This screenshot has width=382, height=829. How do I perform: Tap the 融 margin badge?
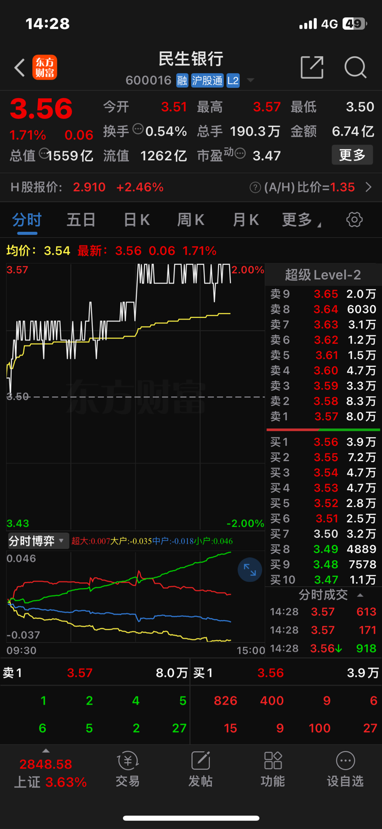pos(182,81)
